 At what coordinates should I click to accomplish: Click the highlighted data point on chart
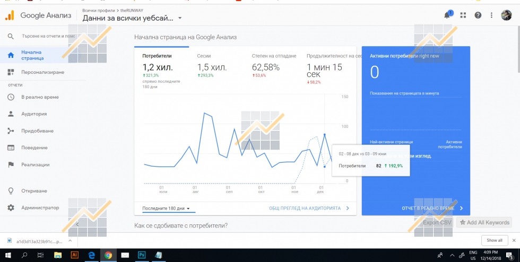pyautogui.click(x=324, y=134)
